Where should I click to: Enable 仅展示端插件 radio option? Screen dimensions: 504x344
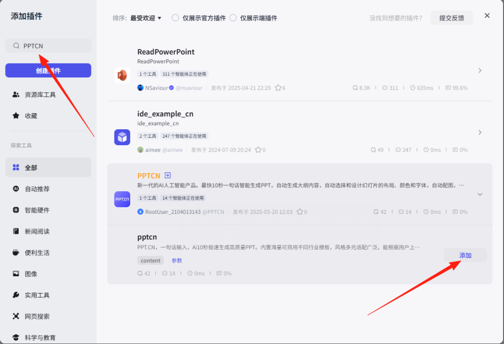click(233, 18)
